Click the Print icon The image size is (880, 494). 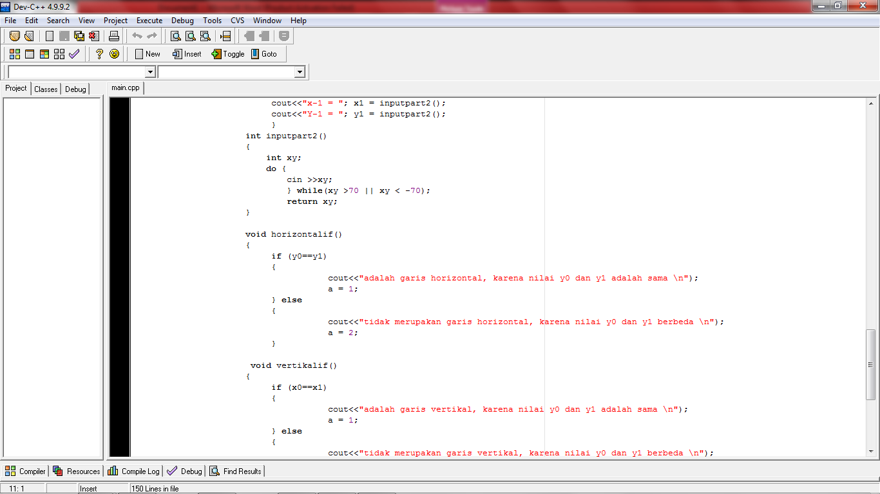pyautogui.click(x=114, y=36)
